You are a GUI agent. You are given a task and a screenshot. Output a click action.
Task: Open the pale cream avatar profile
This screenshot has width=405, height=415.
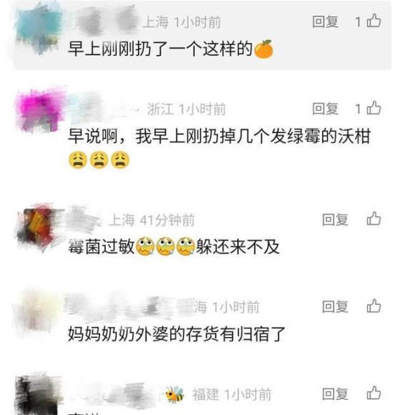(39, 312)
